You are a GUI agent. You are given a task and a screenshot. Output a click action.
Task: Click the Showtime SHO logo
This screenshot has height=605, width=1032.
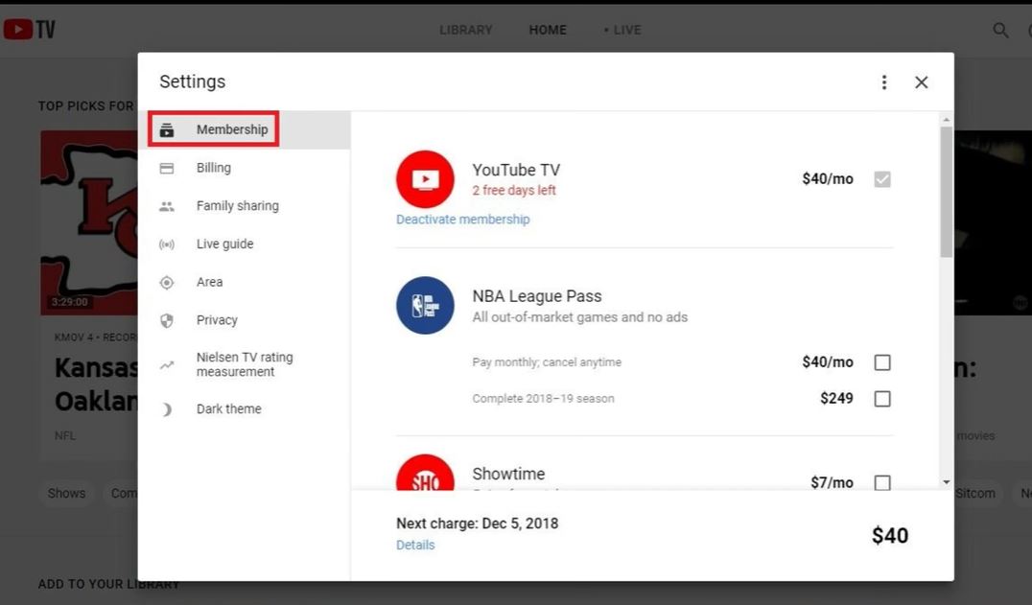pos(425,472)
